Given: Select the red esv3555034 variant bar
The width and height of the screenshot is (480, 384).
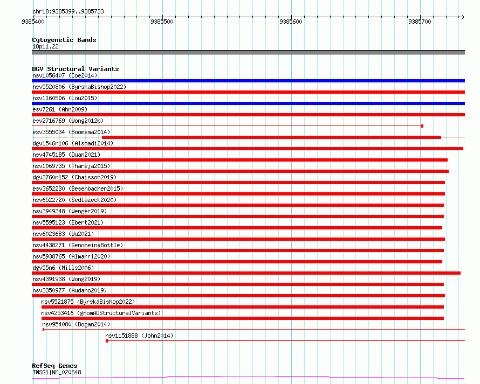Looking at the screenshot, I should tap(271, 137).
